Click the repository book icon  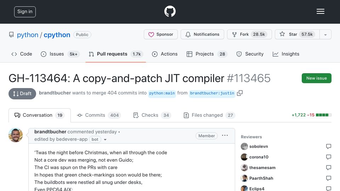point(11,35)
